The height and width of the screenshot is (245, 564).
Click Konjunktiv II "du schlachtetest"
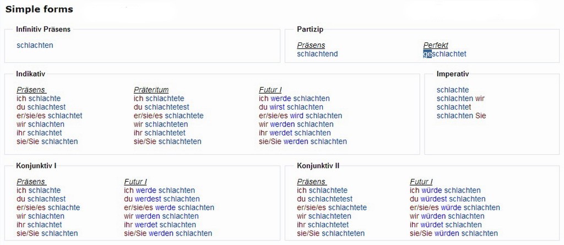[x=324, y=199]
